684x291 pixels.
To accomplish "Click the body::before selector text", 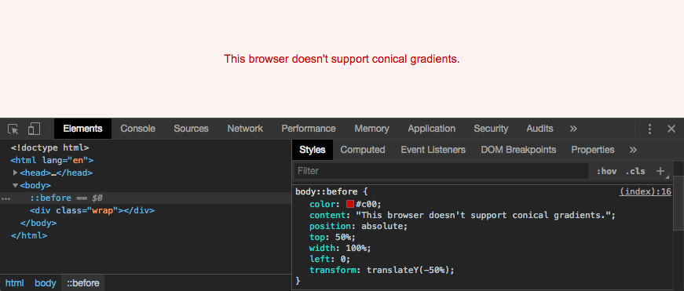I will click(x=327, y=191).
